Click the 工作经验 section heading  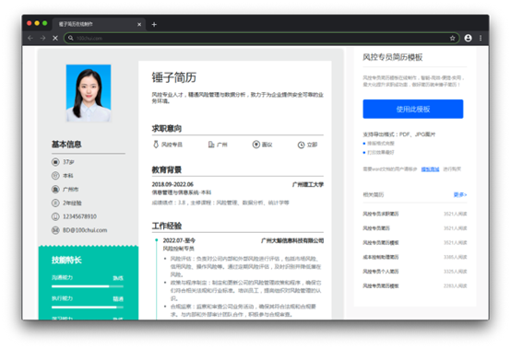pyautogui.click(x=167, y=226)
